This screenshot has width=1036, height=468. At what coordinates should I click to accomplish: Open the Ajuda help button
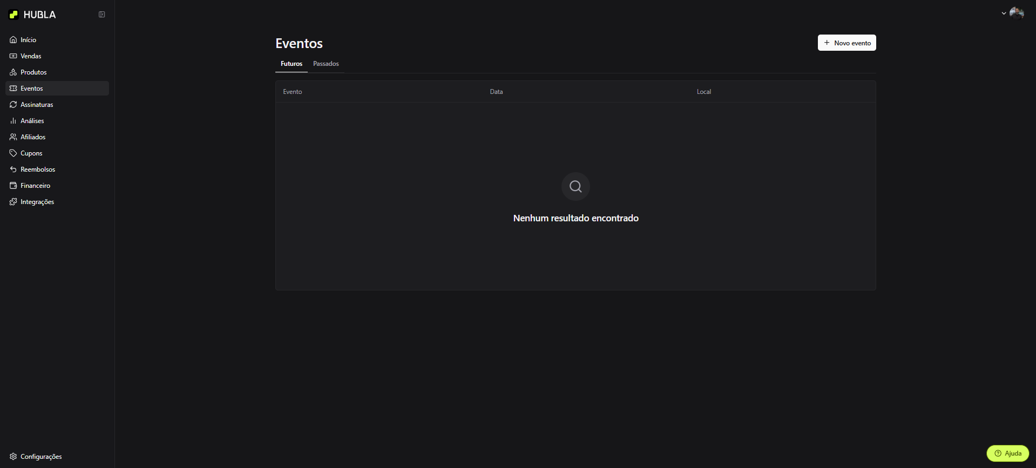click(1007, 453)
